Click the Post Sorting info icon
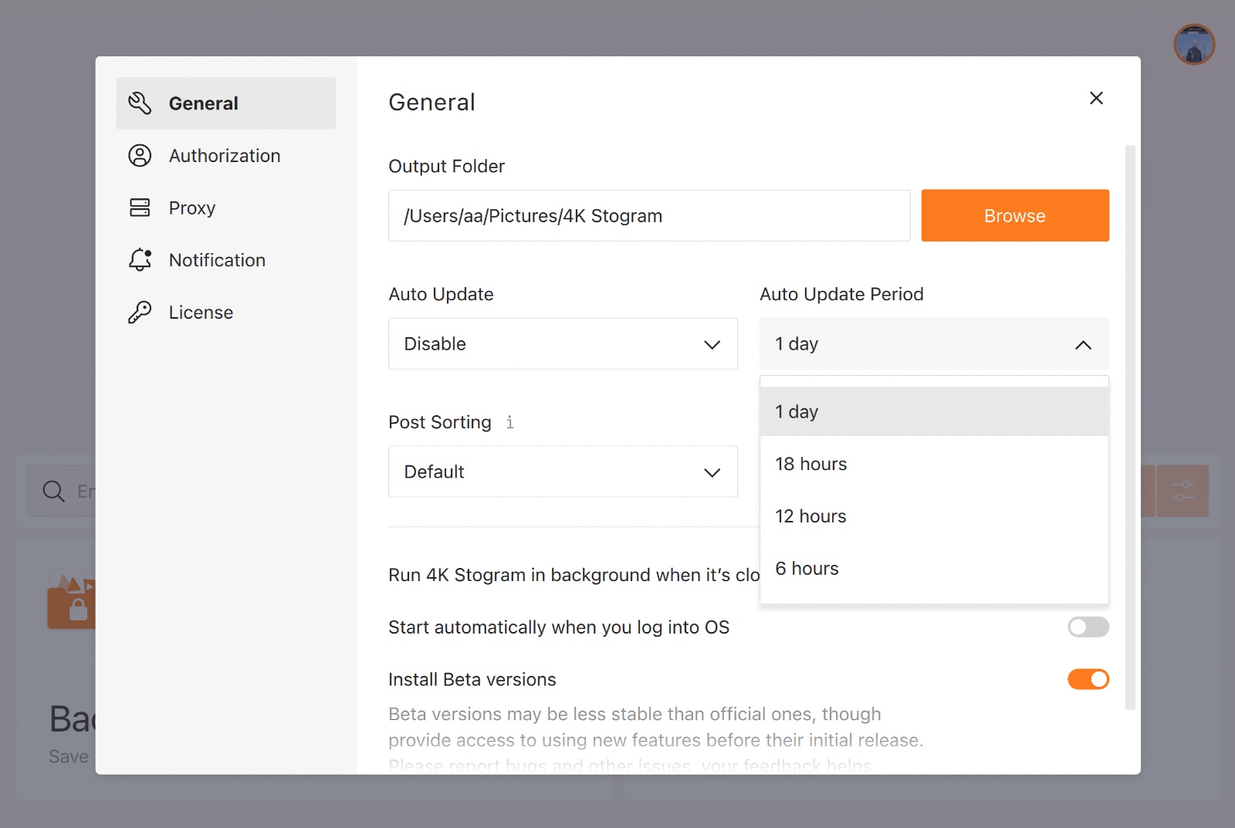1235x828 pixels. [x=509, y=422]
